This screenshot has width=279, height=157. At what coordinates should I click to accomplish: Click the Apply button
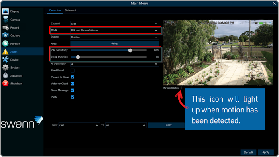tap(266, 152)
